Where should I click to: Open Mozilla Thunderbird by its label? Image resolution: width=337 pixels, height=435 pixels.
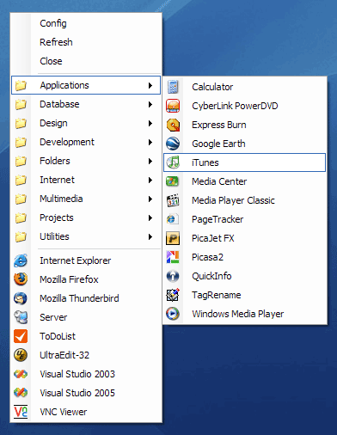(x=79, y=298)
